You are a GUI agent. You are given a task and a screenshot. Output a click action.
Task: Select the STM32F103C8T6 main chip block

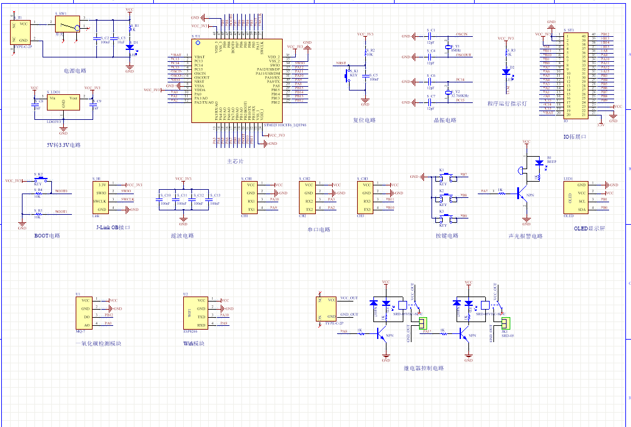(236, 81)
